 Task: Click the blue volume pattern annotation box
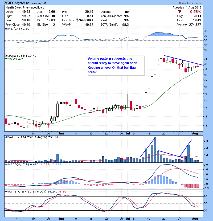pos(116,65)
